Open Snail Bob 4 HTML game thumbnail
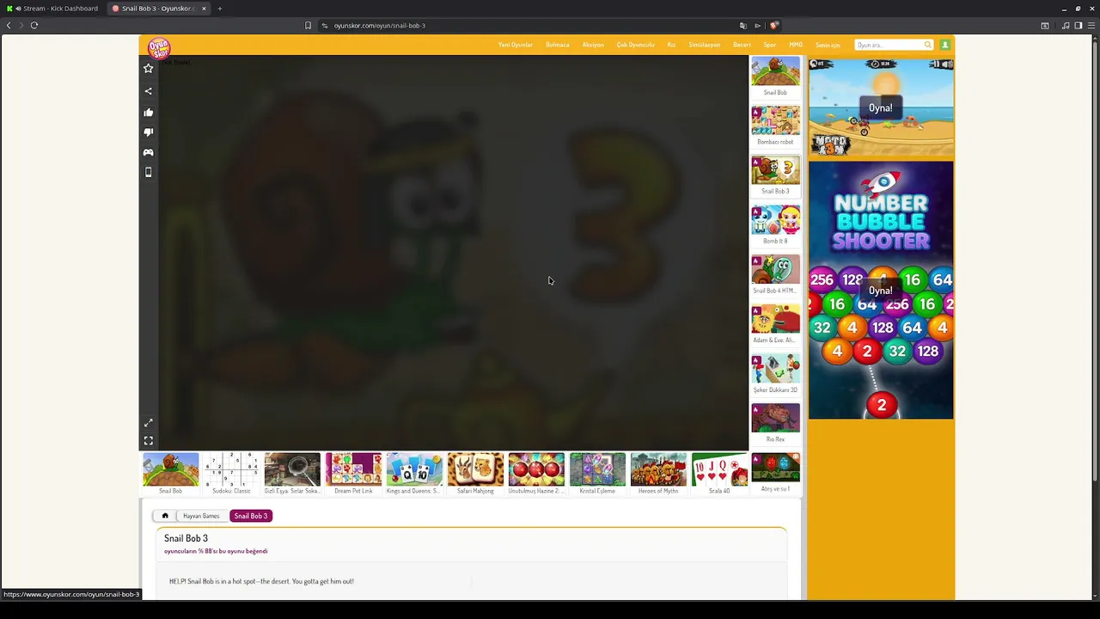The height and width of the screenshot is (619, 1100). (x=775, y=275)
